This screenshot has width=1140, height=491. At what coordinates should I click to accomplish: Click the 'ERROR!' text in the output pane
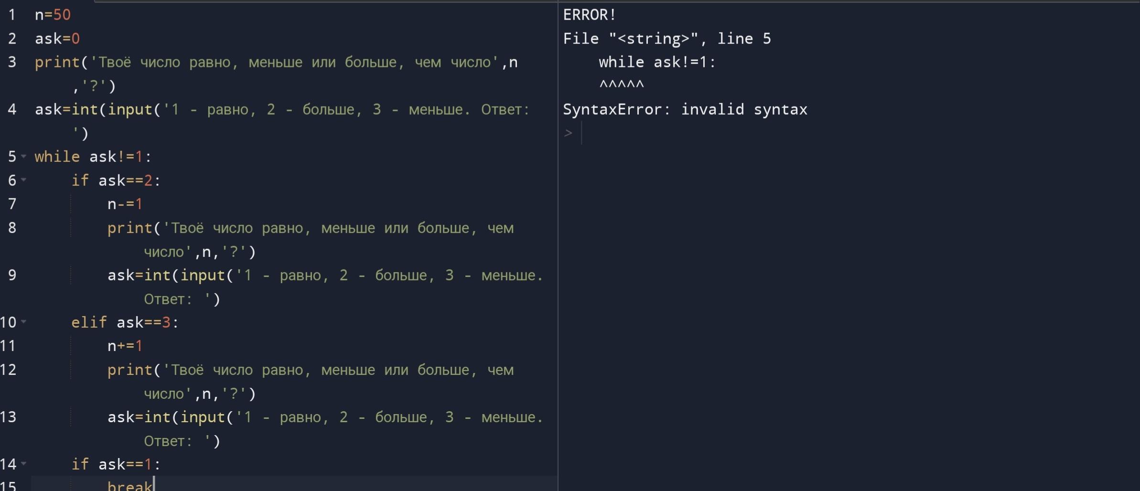click(x=589, y=15)
